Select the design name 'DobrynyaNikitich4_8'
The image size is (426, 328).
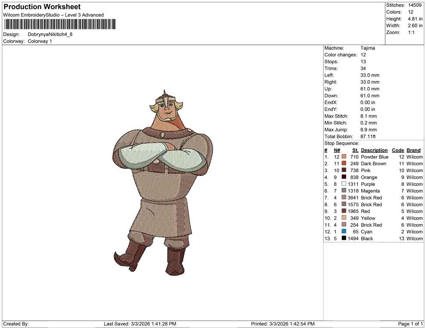(x=50, y=34)
